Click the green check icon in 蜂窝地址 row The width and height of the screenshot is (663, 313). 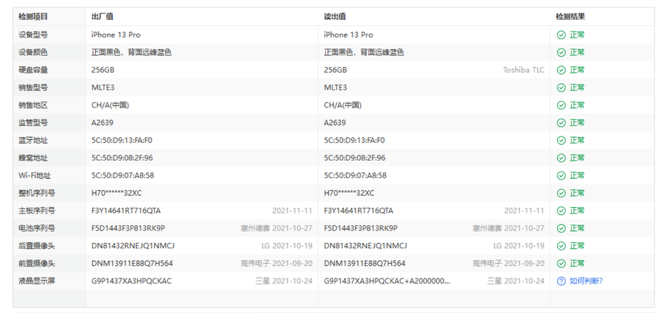tap(561, 158)
